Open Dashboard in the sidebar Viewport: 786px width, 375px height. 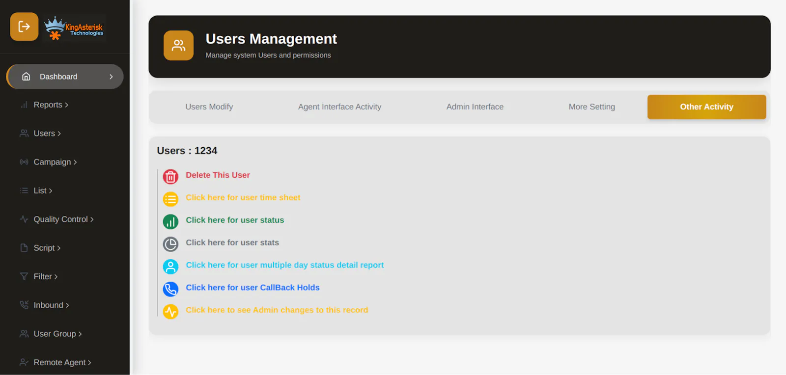point(65,77)
